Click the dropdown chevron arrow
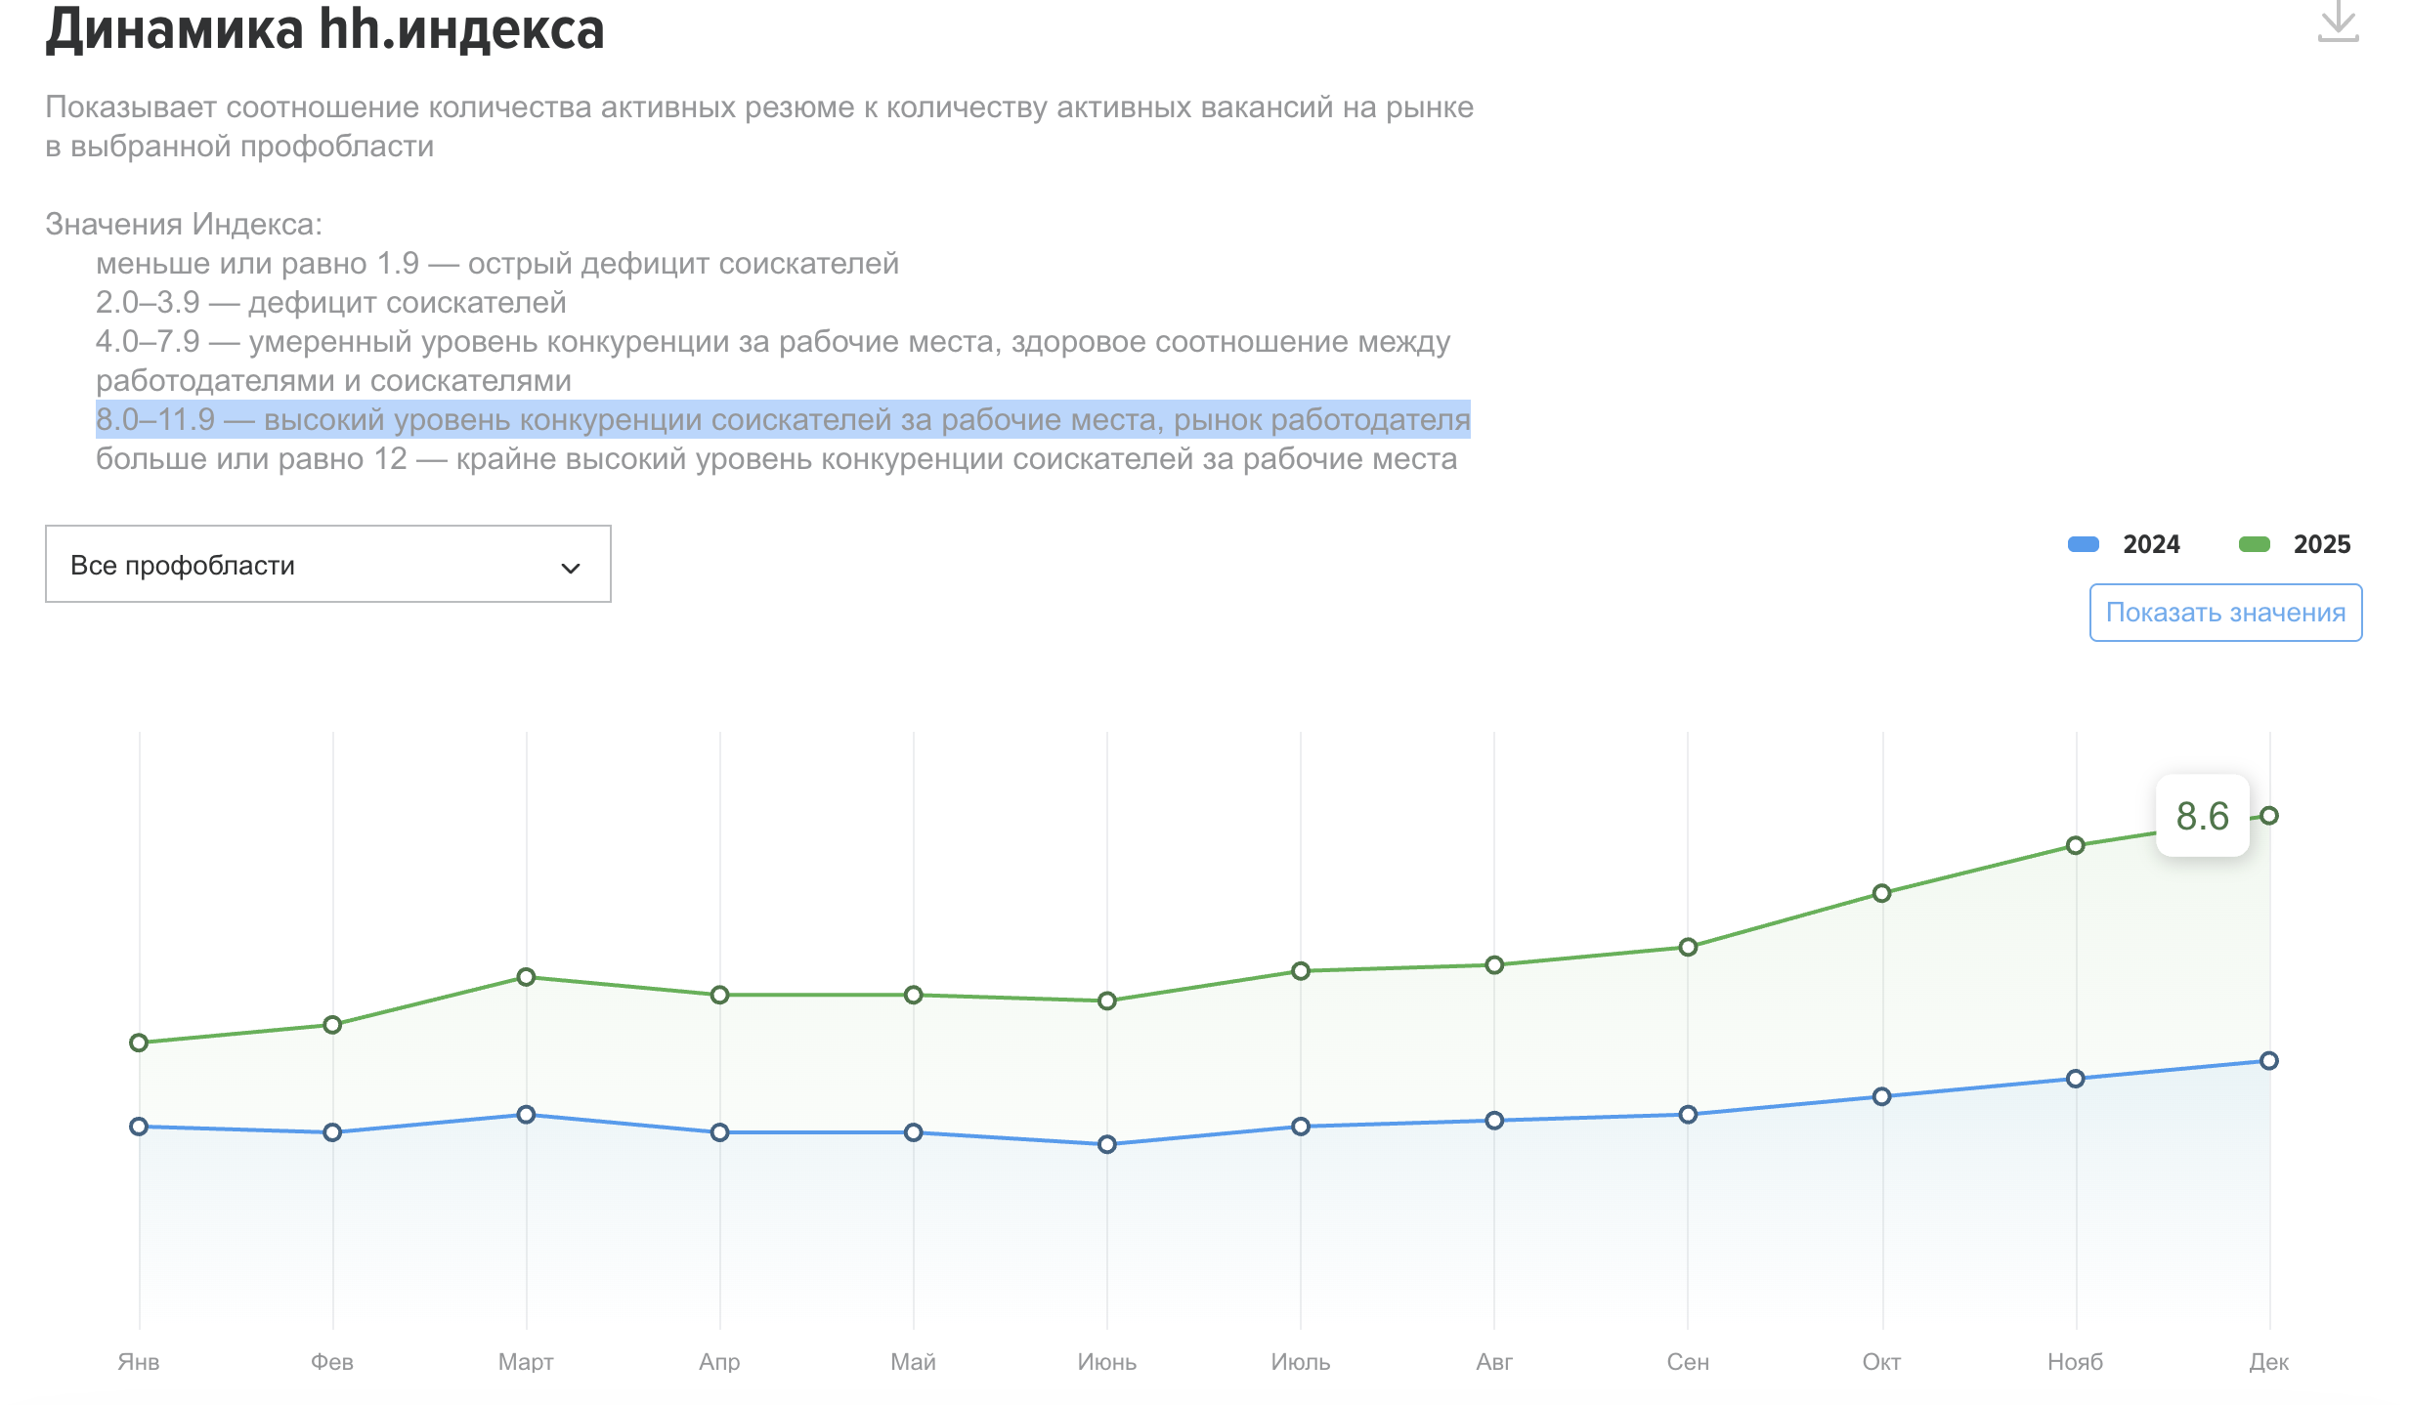This screenshot has height=1405, width=2410. click(571, 568)
